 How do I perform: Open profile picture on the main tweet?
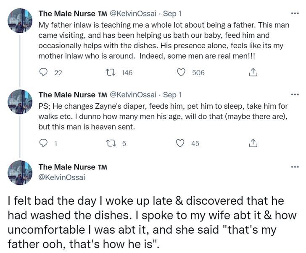pyautogui.click(x=20, y=172)
